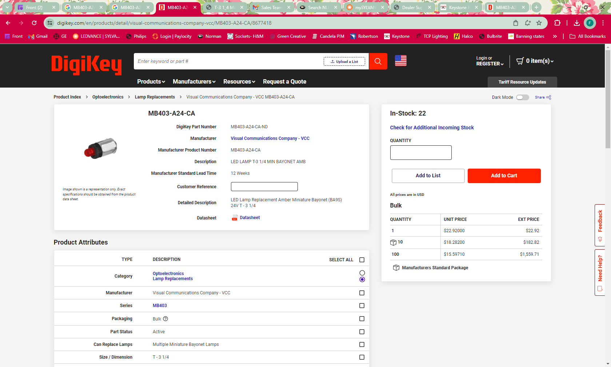This screenshot has height=367, width=611.
Task: Select the Optoelectronics category radio button
Action: click(x=362, y=273)
